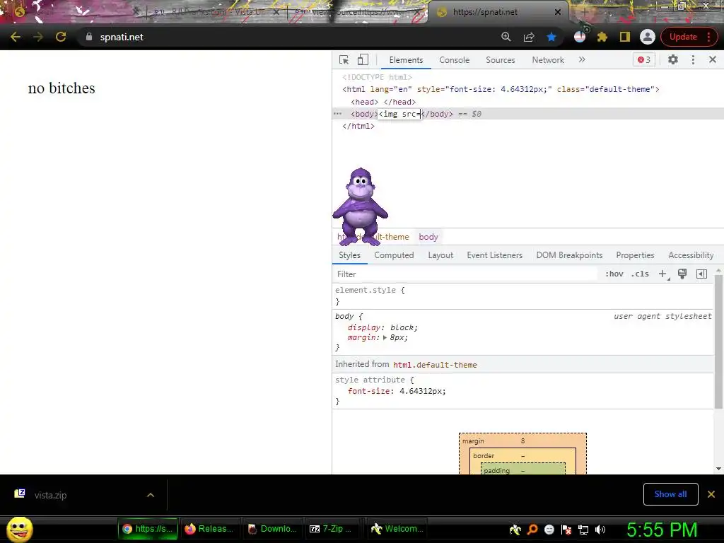Open the html.default-theme inherited link
This screenshot has height=543, width=724.
pos(435,365)
